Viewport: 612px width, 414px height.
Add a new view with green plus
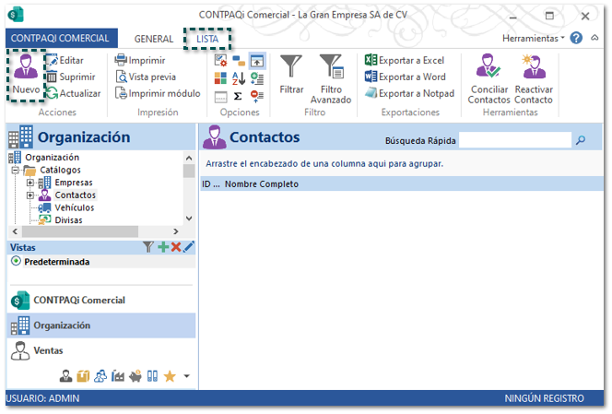(162, 247)
